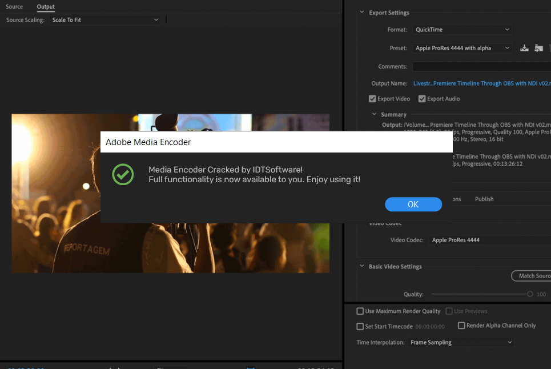Click the Save Preset icon
Screen dimensions: 551x369
pos(524,48)
